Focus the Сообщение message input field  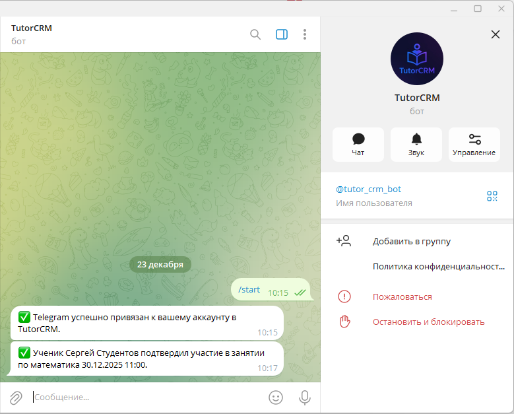click(148, 397)
